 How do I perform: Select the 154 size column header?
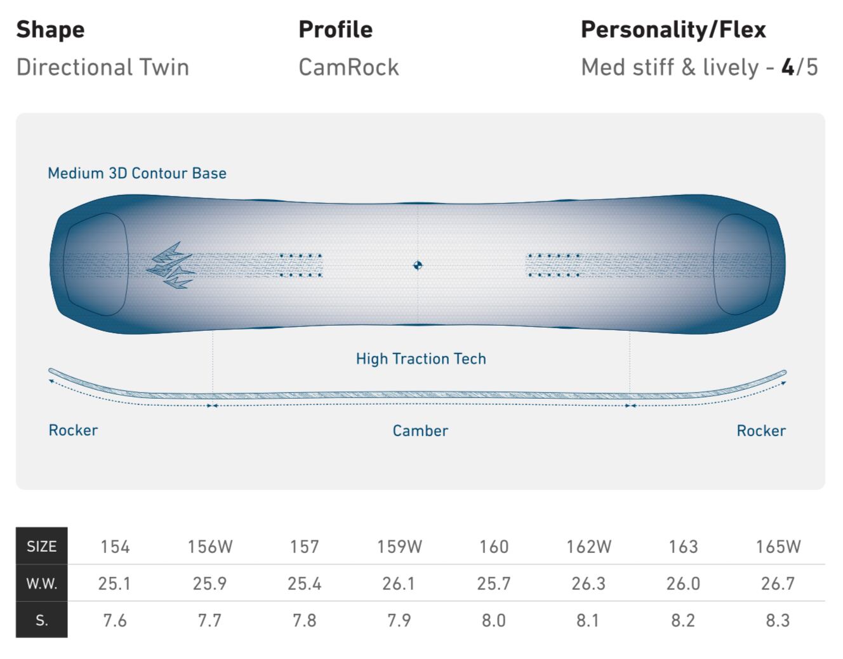115,547
